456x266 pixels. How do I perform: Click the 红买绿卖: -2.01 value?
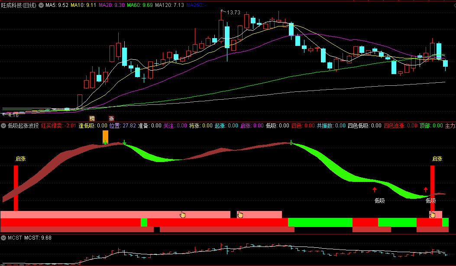pos(58,126)
